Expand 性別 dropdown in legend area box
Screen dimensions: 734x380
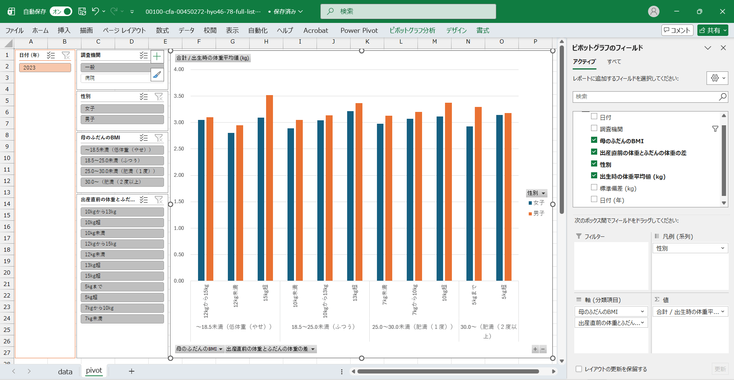(722, 248)
